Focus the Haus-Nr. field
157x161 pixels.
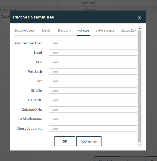[93, 100]
